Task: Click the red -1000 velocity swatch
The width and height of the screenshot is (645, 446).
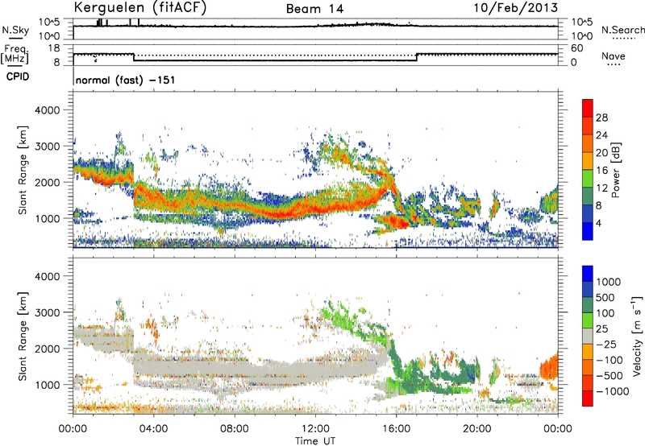Action: tap(588, 399)
